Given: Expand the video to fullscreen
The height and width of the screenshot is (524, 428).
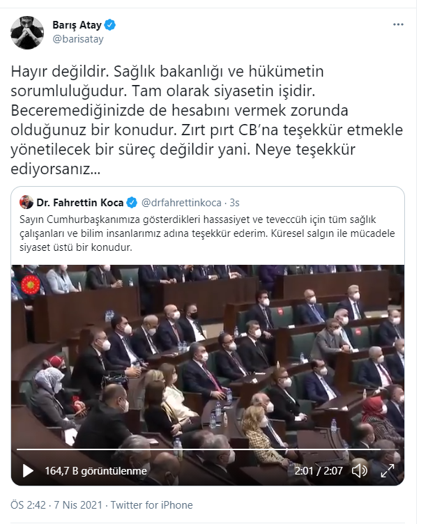Looking at the screenshot, I should (387, 471).
